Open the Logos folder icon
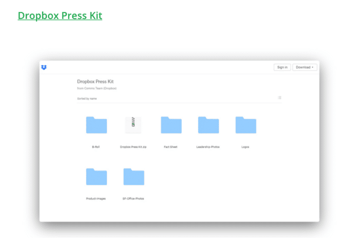Image resolution: width=361 pixels, height=240 pixels. pyautogui.click(x=245, y=125)
